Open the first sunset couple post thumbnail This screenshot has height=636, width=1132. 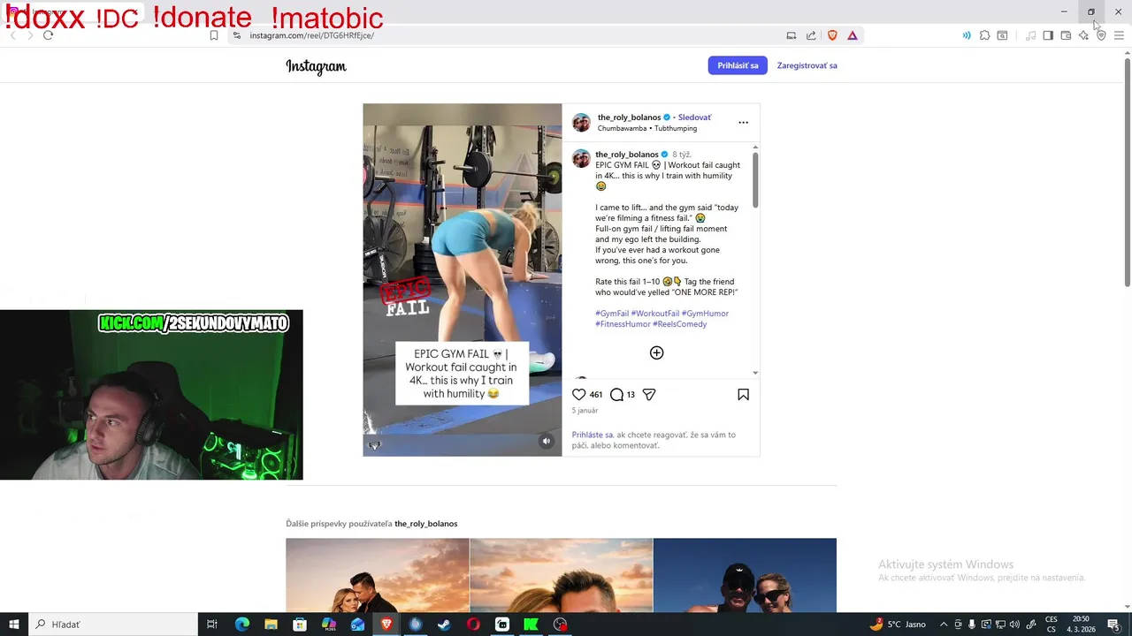377,575
